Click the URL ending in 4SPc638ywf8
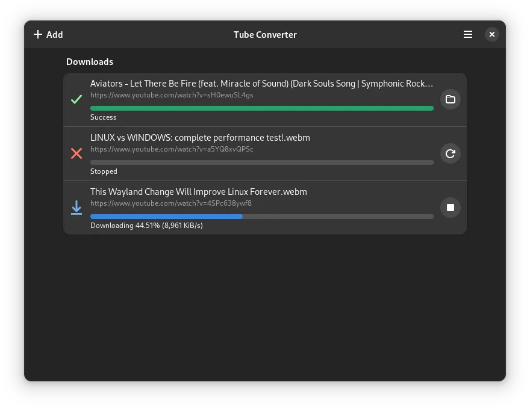The height and width of the screenshot is (409, 530). (170, 203)
